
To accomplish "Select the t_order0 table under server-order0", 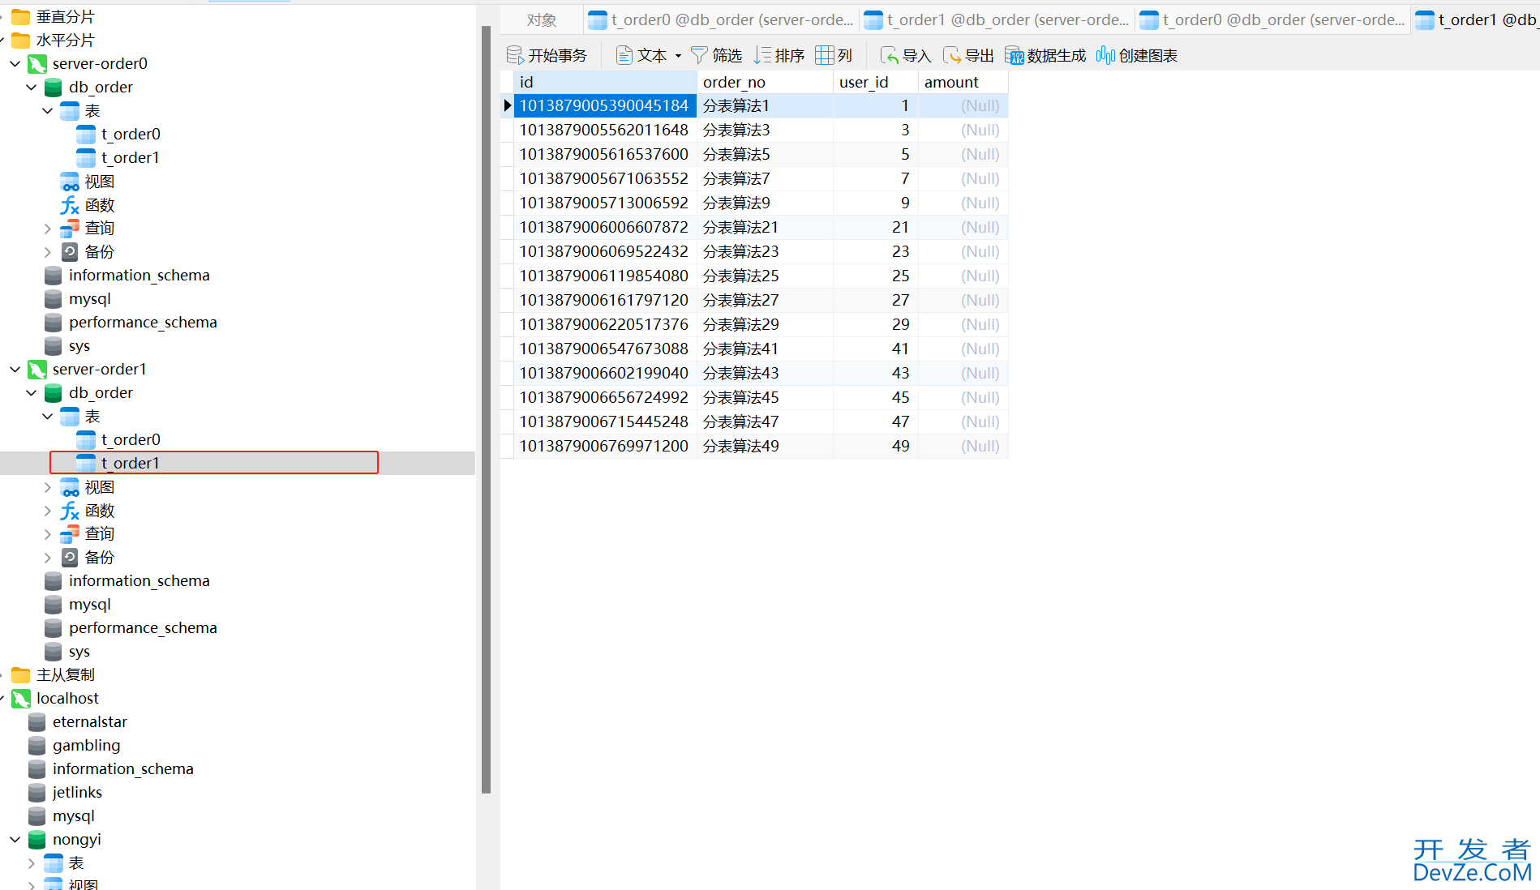I will click(x=130, y=134).
